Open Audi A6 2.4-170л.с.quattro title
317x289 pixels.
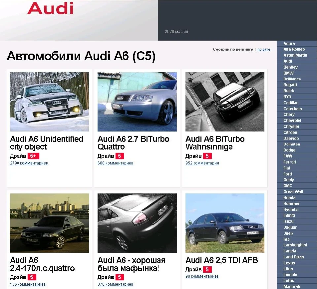pos(42,264)
